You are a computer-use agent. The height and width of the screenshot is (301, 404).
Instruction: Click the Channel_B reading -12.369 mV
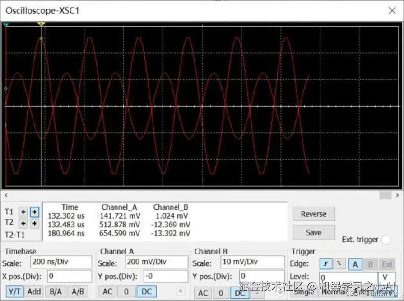(171, 225)
